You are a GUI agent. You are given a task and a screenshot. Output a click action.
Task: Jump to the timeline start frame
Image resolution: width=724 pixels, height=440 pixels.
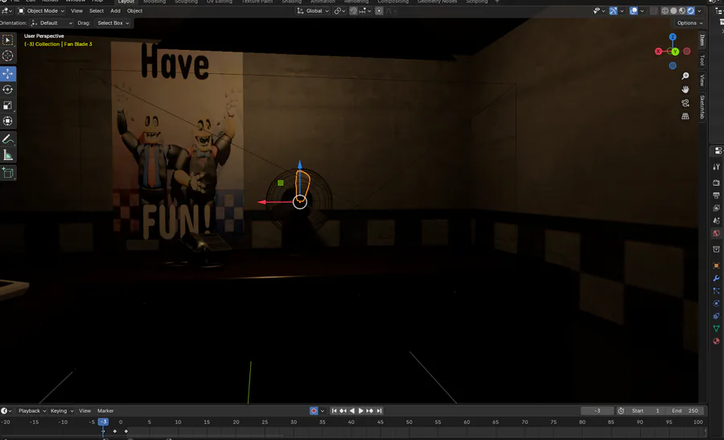click(x=334, y=410)
